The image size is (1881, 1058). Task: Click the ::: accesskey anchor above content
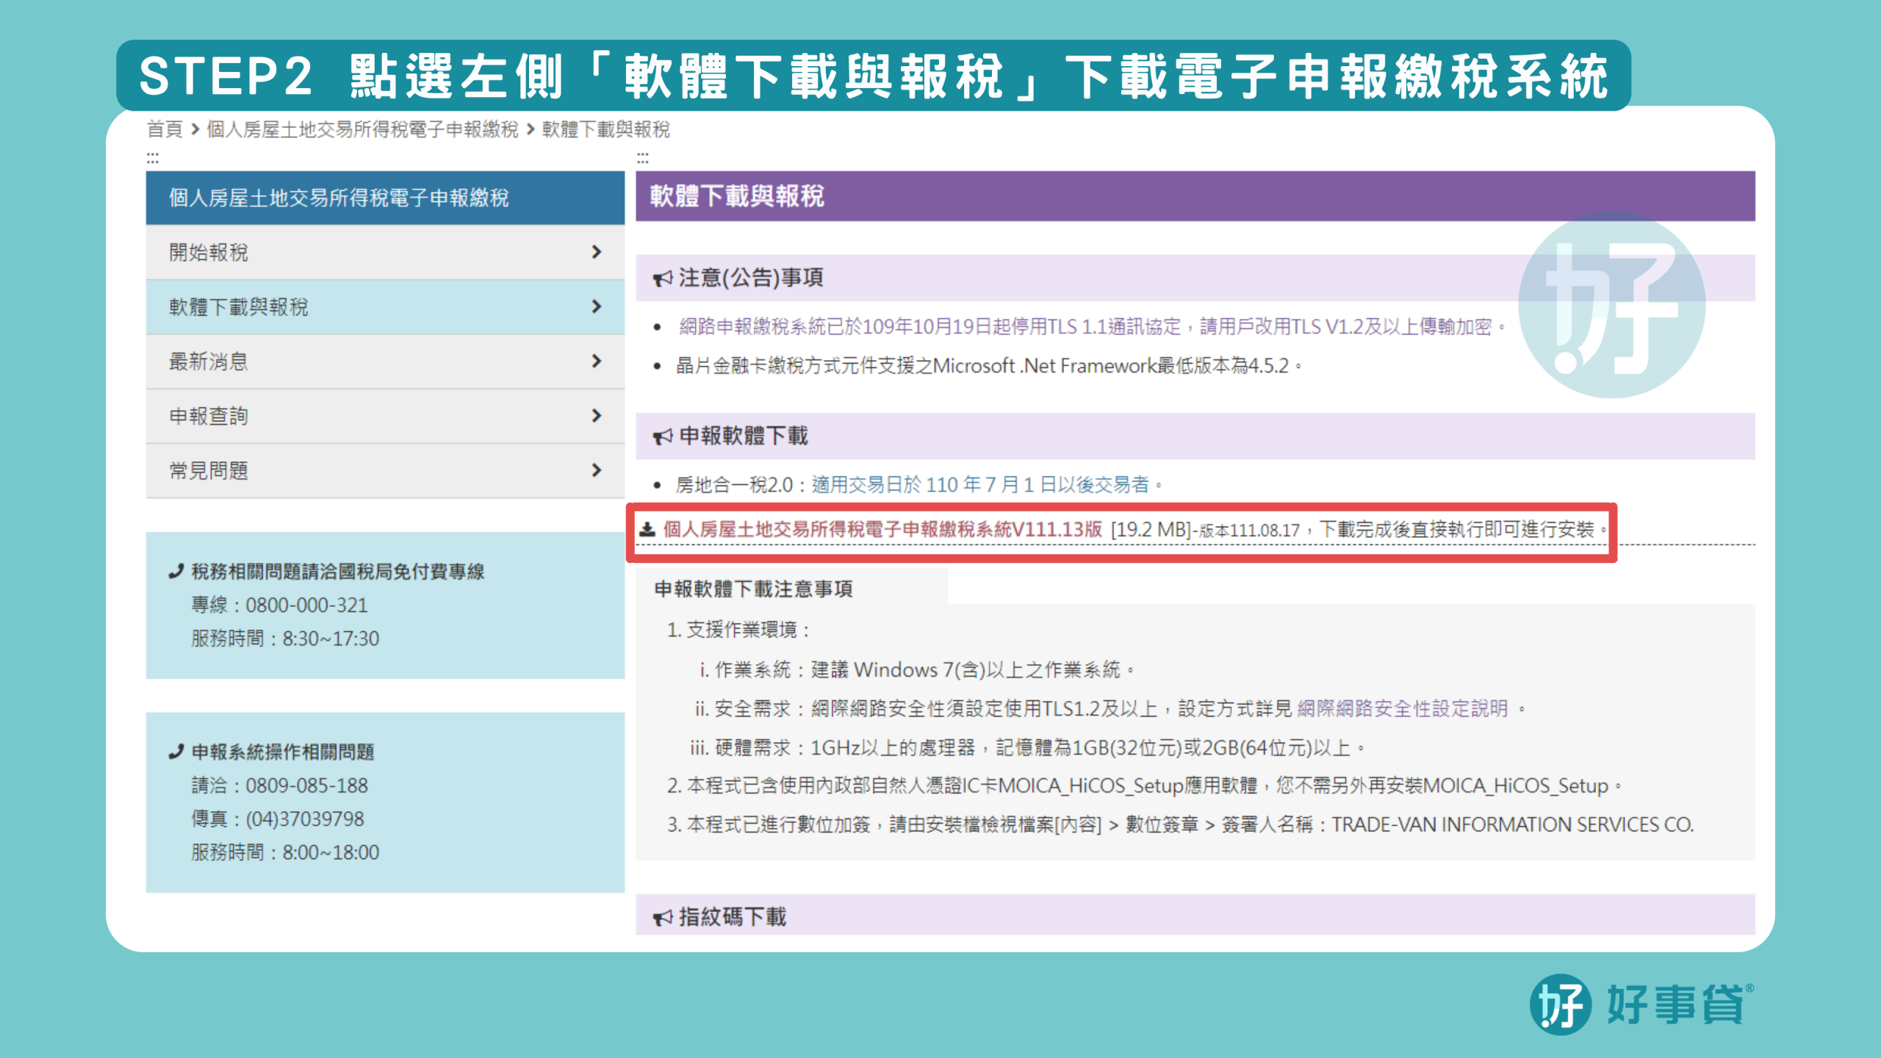pos(643,159)
